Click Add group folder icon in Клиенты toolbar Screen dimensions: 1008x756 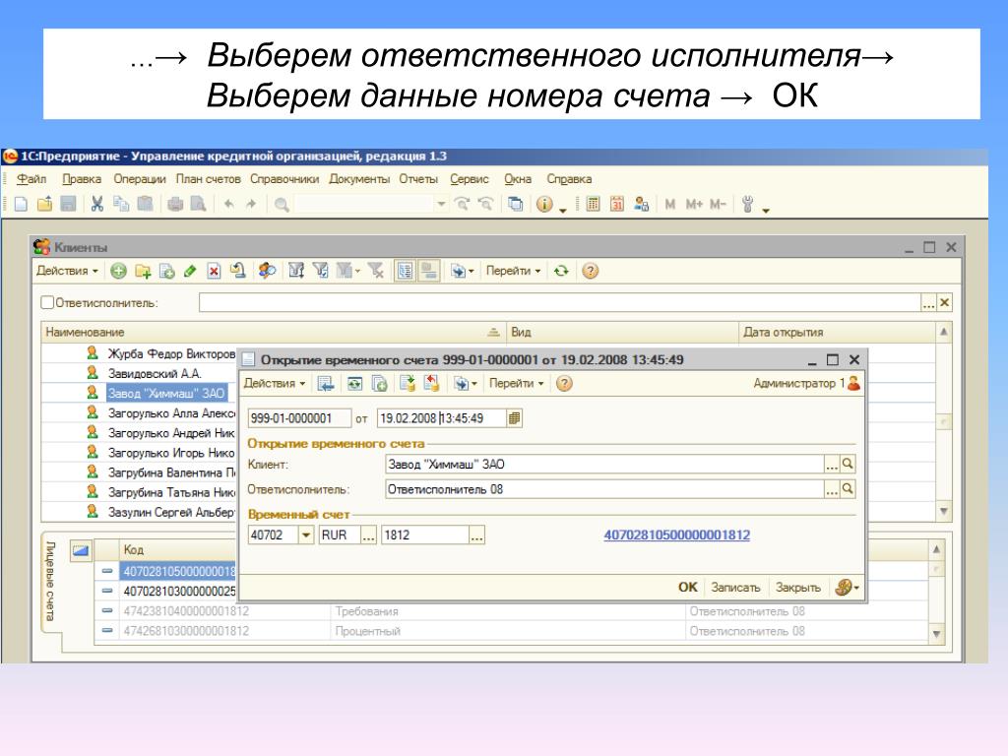(x=143, y=272)
